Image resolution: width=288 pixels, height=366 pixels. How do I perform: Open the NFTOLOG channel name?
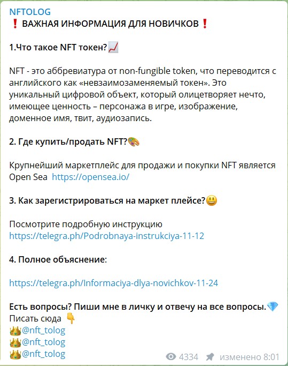click(30, 12)
